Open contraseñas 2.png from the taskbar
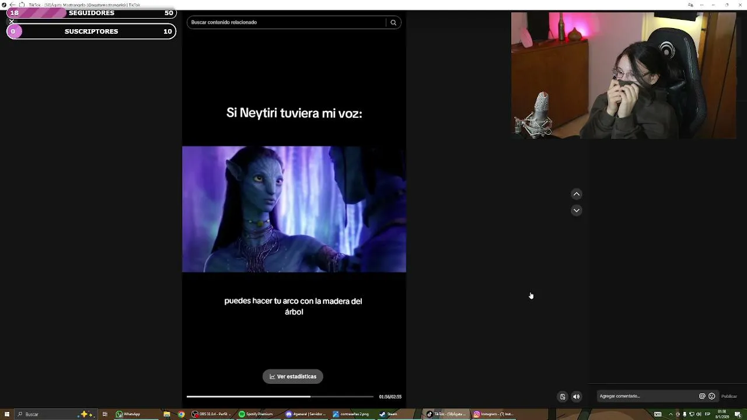This screenshot has width=747, height=420. point(351,414)
